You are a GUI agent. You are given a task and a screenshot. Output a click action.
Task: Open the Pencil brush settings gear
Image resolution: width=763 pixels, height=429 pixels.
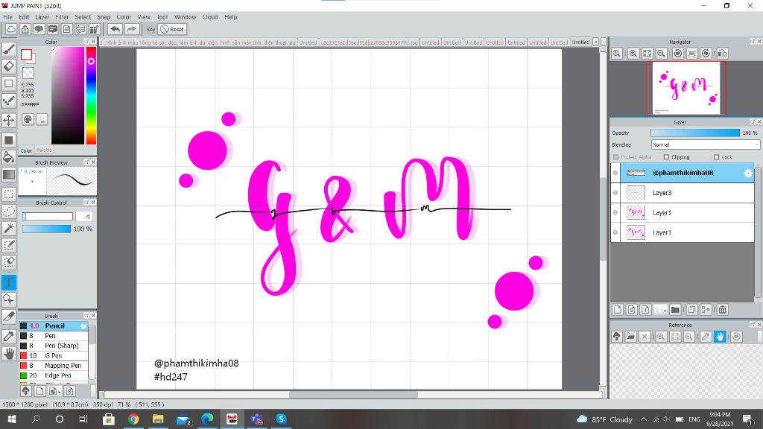(x=83, y=326)
